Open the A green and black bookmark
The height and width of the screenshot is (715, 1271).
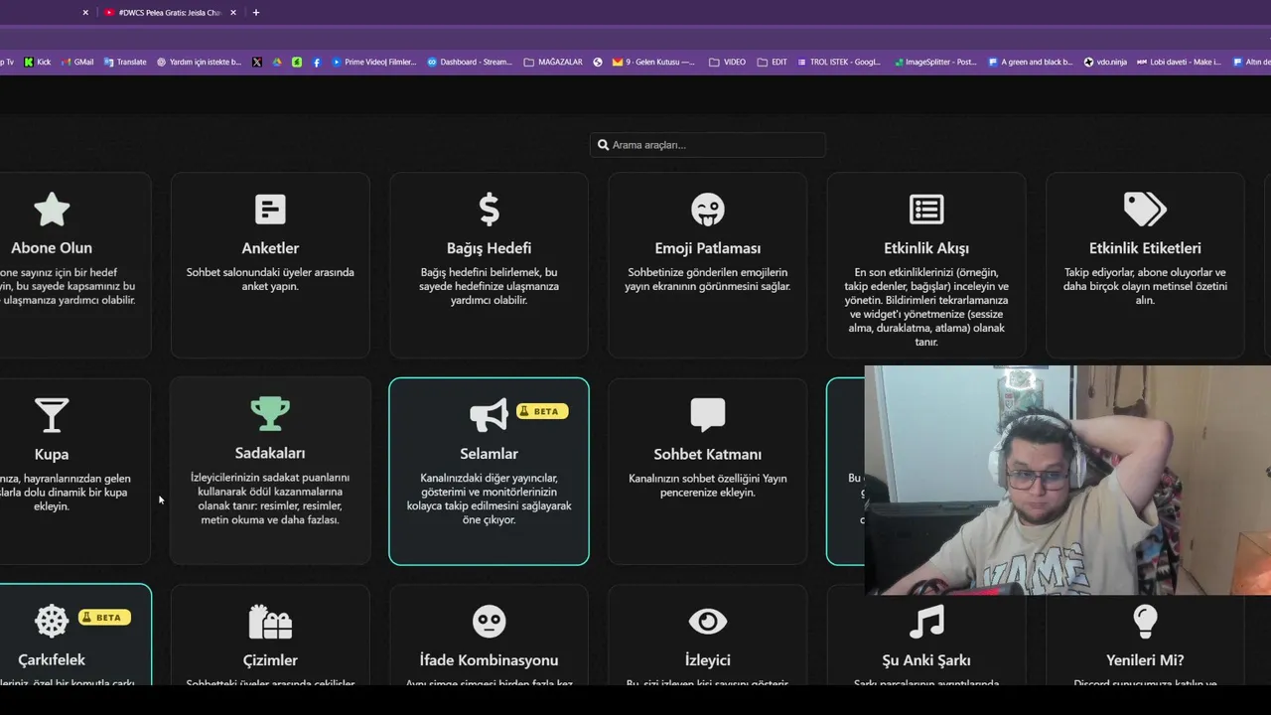click(1031, 62)
